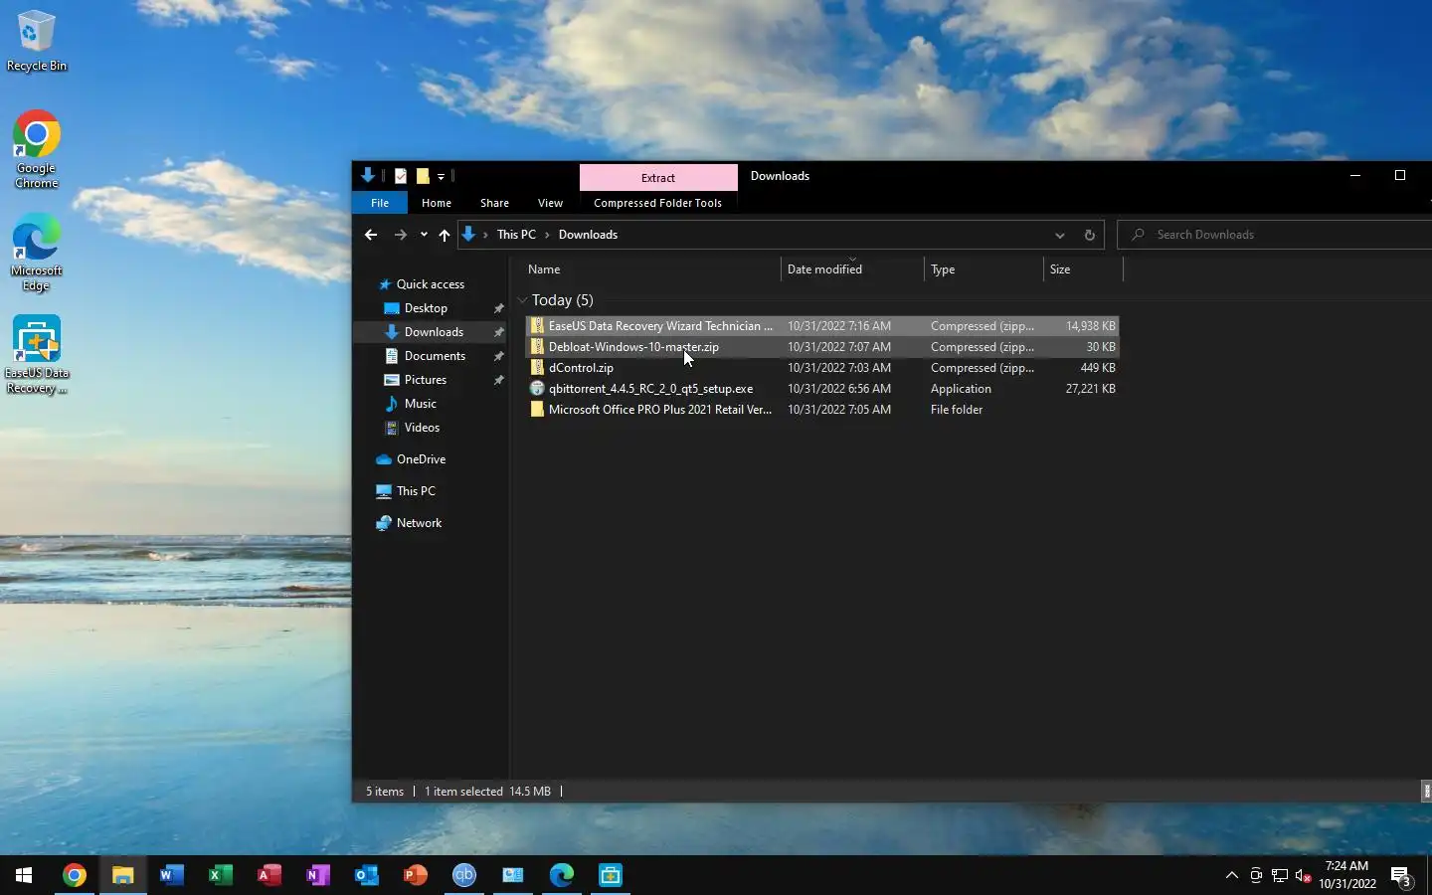
Task: Open Excel from the taskbar
Action: [221, 875]
